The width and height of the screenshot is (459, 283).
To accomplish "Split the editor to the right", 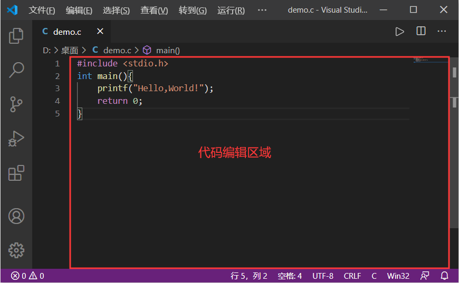I will click(x=421, y=32).
